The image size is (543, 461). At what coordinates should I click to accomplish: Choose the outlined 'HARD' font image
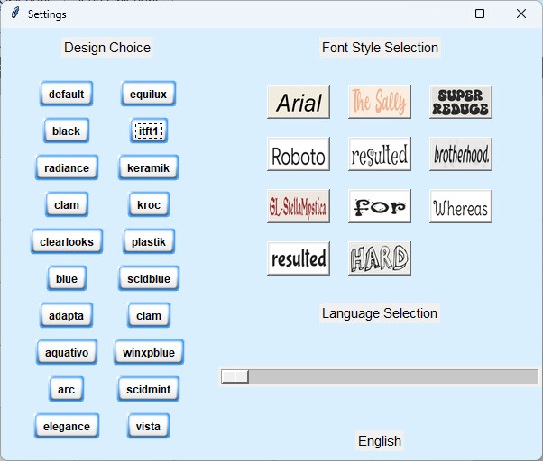pos(380,258)
